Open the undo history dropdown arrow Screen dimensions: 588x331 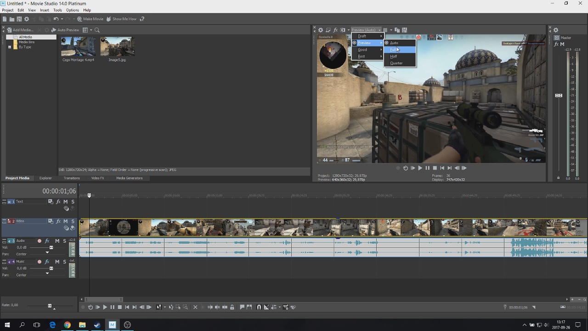coord(62,19)
